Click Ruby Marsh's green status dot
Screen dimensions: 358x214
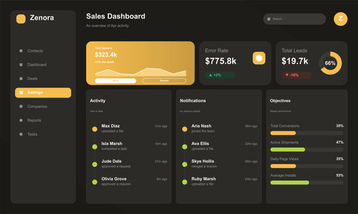185,182
